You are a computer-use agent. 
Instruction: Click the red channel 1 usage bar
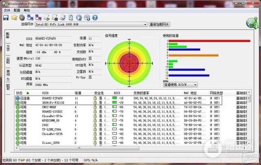(x=209, y=41)
